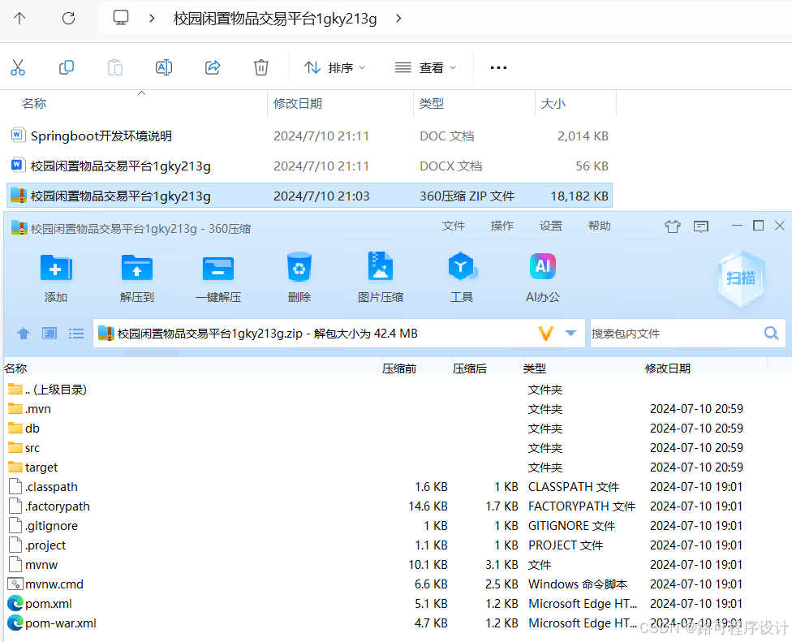Open the 排序 sort dropdown
Screen dimensions: 792x642
point(334,67)
